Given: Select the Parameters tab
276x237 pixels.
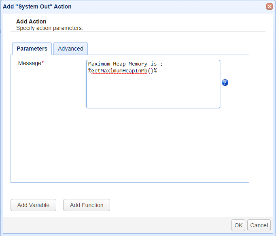Looking at the screenshot, I should (32, 49).
